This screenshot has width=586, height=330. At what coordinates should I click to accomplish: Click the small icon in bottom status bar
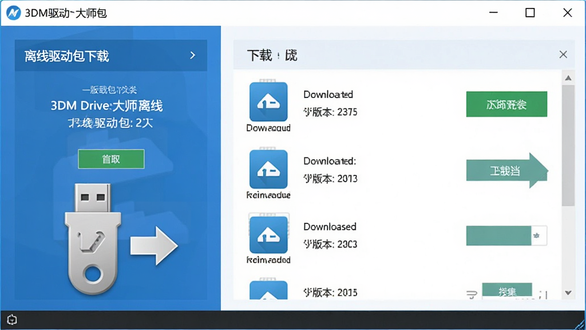click(12, 320)
